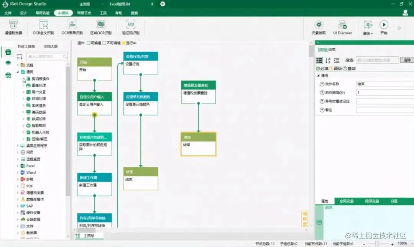Expand the Excel tree node
Viewport: 414px width, 247px height.
click(x=18, y=166)
